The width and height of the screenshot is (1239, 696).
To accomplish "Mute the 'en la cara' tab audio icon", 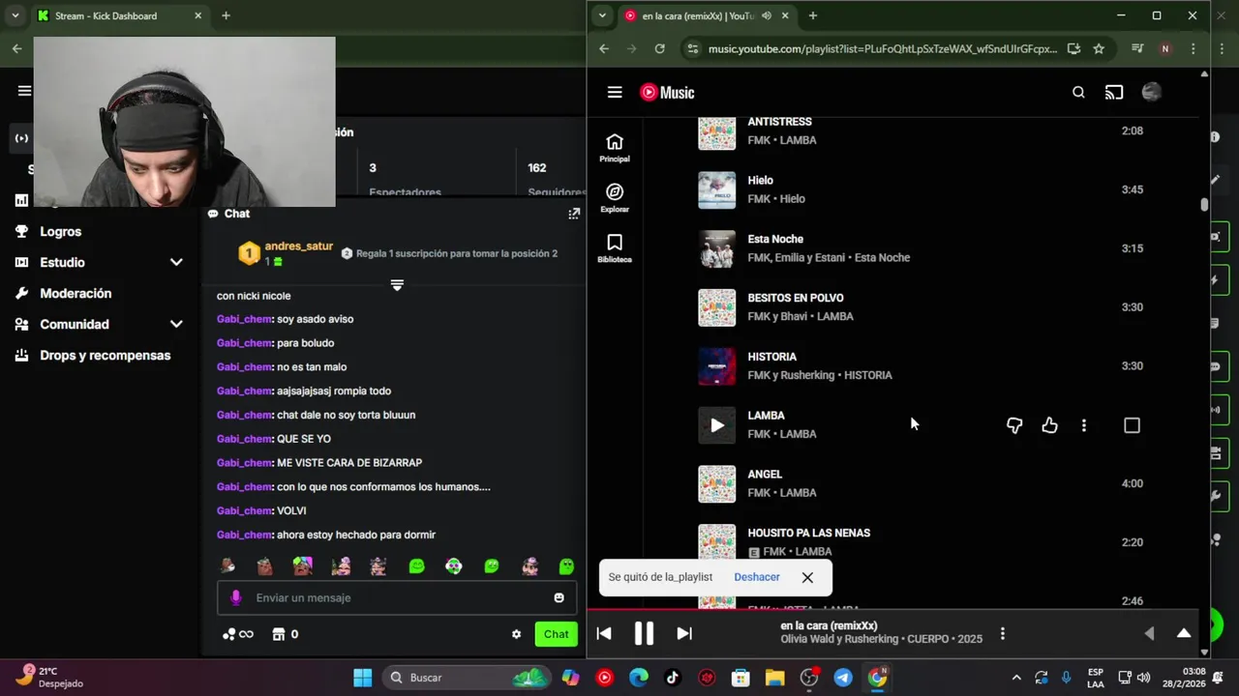I will [x=767, y=15].
